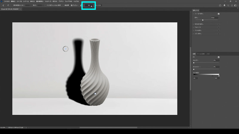Adjust the ボケのカラー slider handle
This screenshot has height=134, width=239.
[x=194, y=69]
